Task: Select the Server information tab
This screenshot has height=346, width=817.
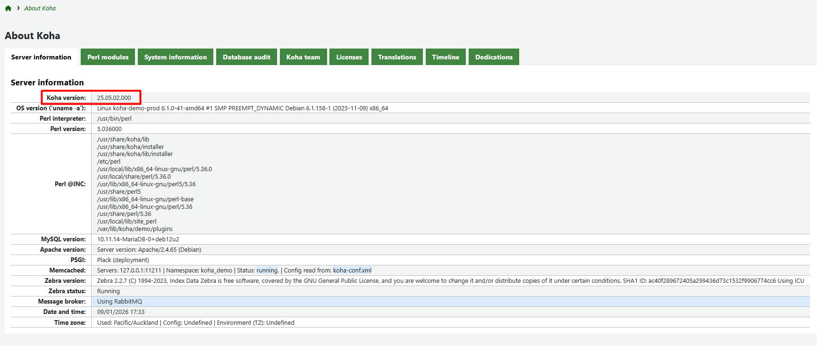Action: [x=41, y=57]
